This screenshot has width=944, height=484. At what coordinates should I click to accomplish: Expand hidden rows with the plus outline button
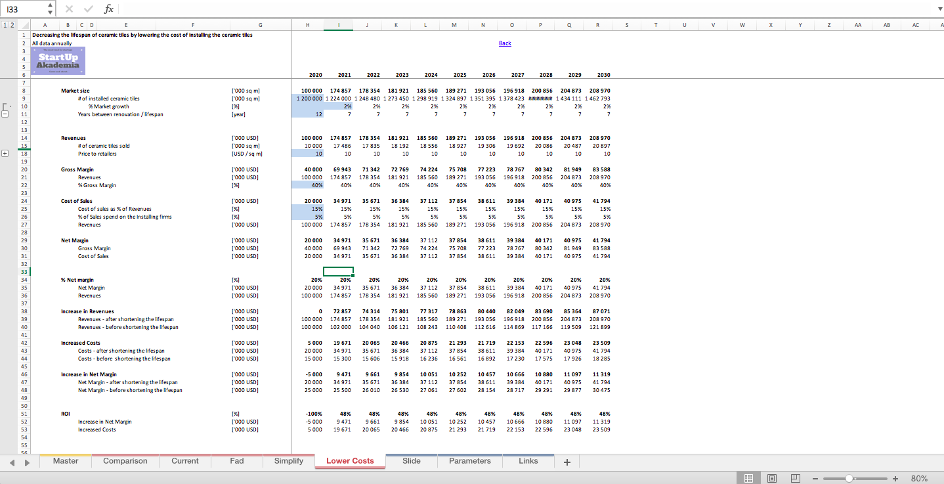(5, 153)
